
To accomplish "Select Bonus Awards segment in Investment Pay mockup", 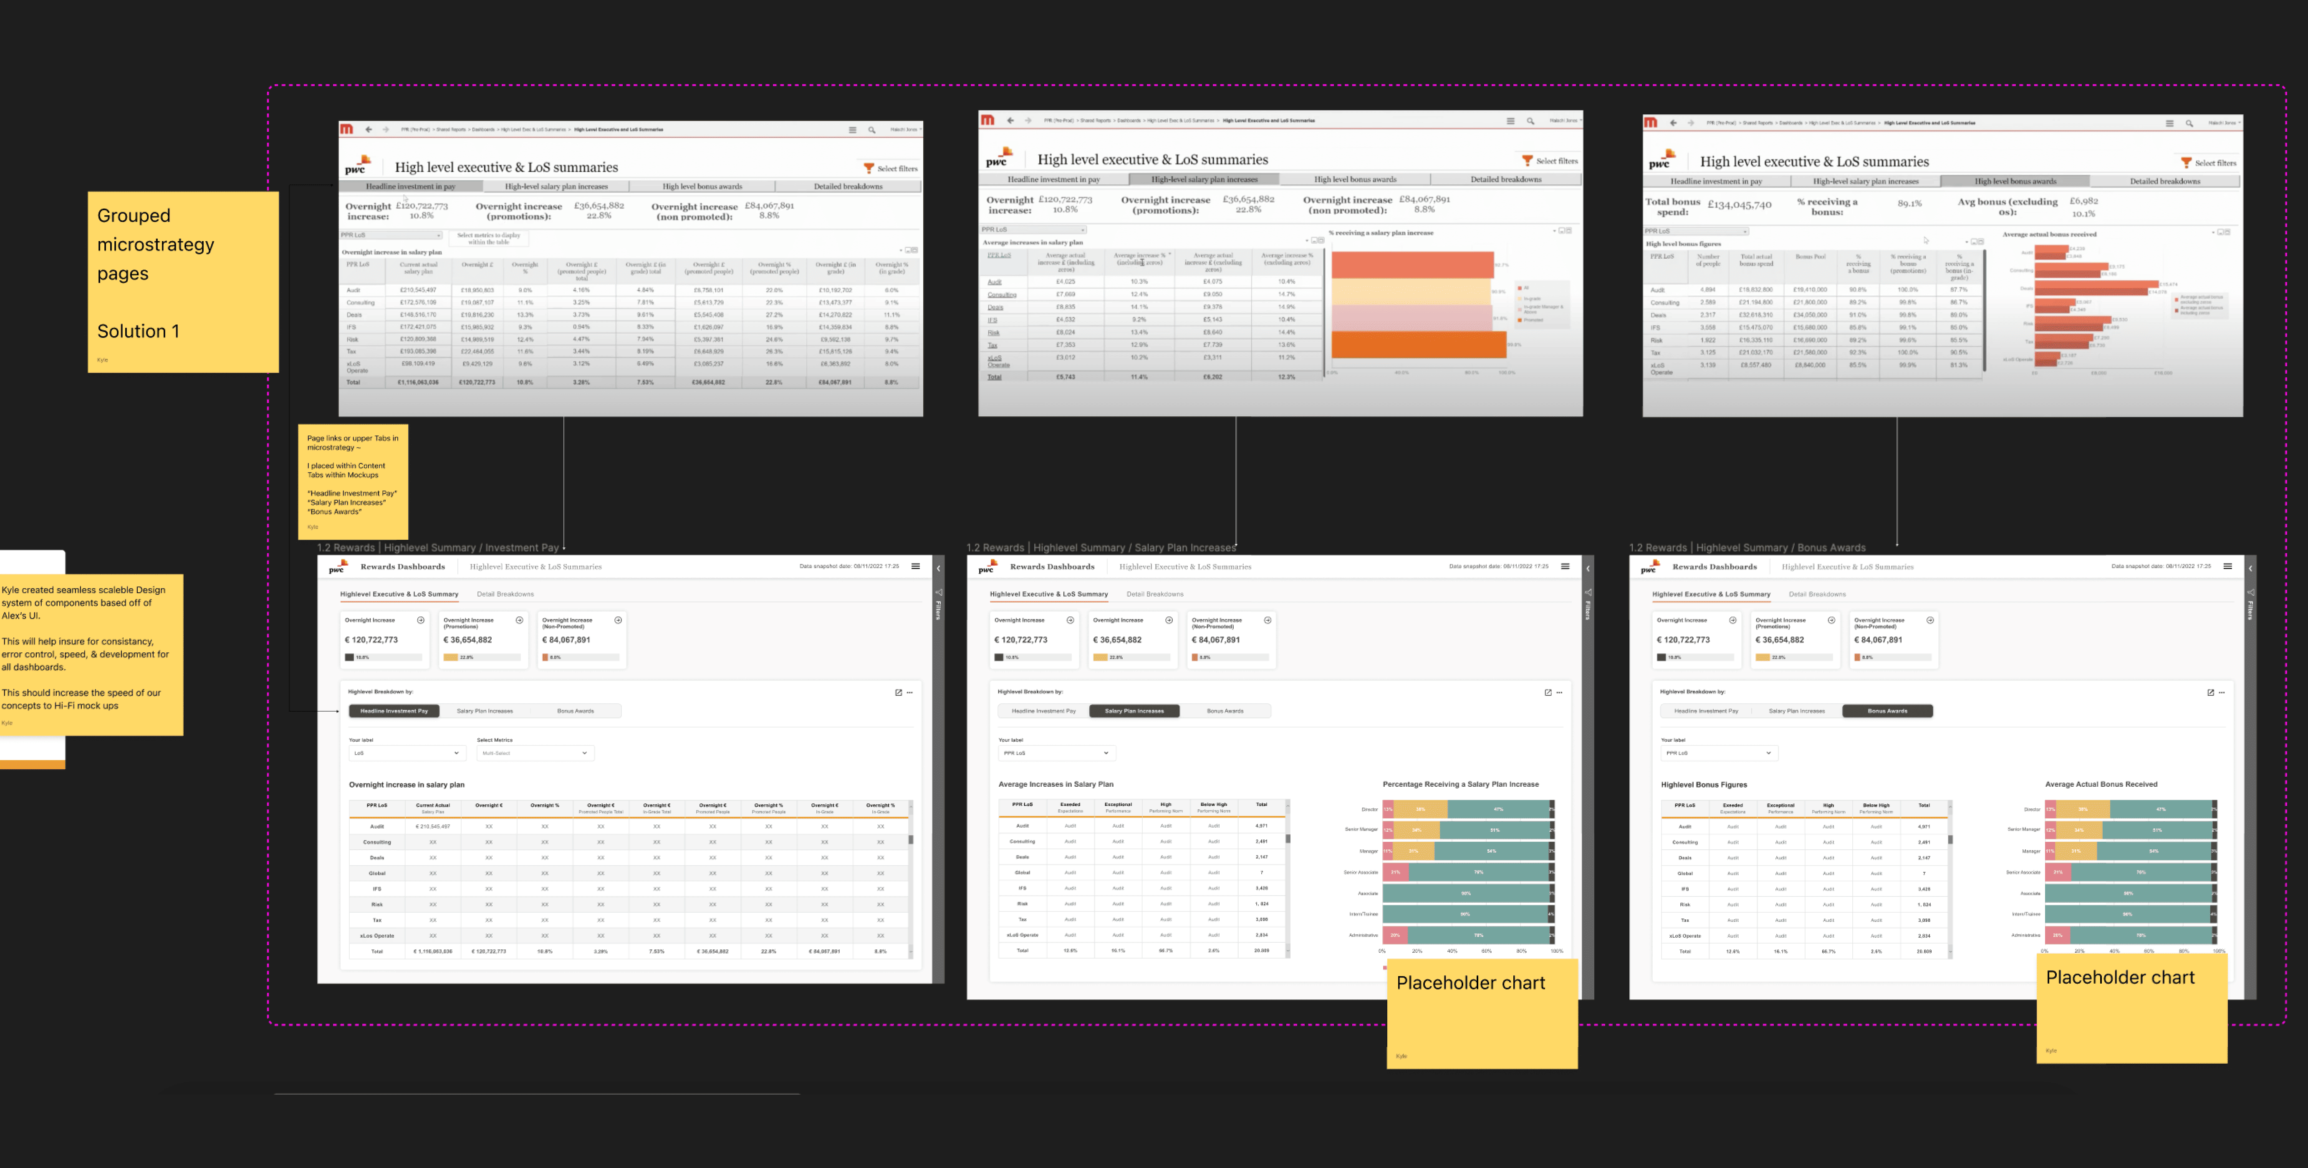I will point(575,711).
